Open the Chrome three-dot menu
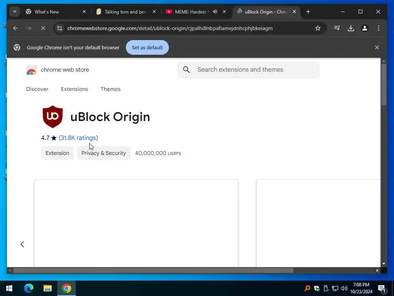 (379, 28)
